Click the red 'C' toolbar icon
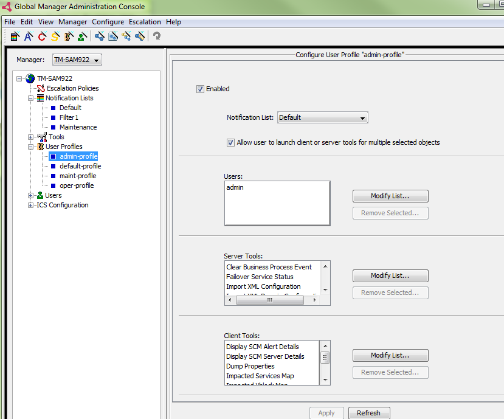This screenshot has width=504, height=419. (42, 36)
